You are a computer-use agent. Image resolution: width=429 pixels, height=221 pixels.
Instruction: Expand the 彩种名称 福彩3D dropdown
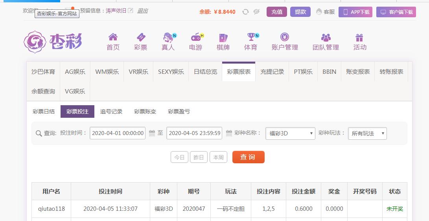click(x=290, y=133)
